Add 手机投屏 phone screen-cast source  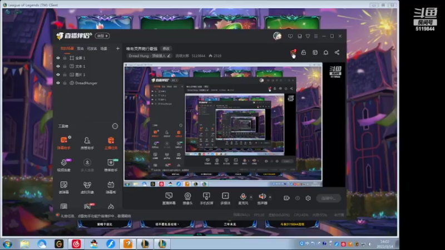tap(206, 198)
